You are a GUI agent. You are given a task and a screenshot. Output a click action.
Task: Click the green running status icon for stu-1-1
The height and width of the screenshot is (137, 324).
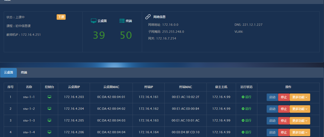click(x=243, y=97)
